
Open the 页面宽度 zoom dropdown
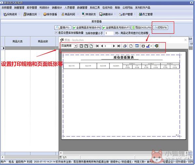pos(75,46)
